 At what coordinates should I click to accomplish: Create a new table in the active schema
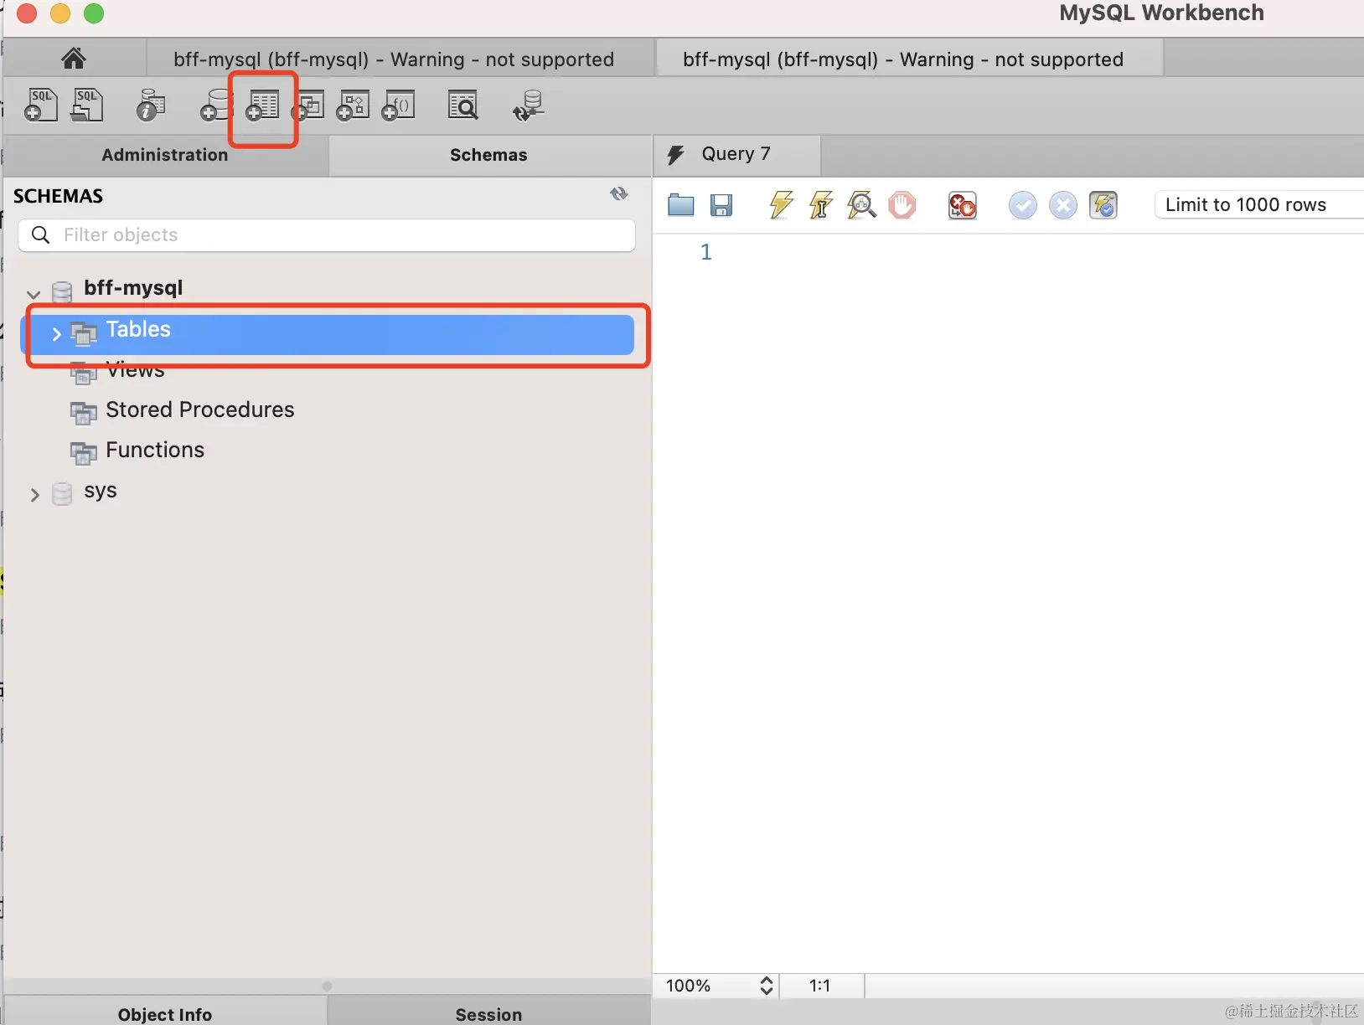point(262,106)
